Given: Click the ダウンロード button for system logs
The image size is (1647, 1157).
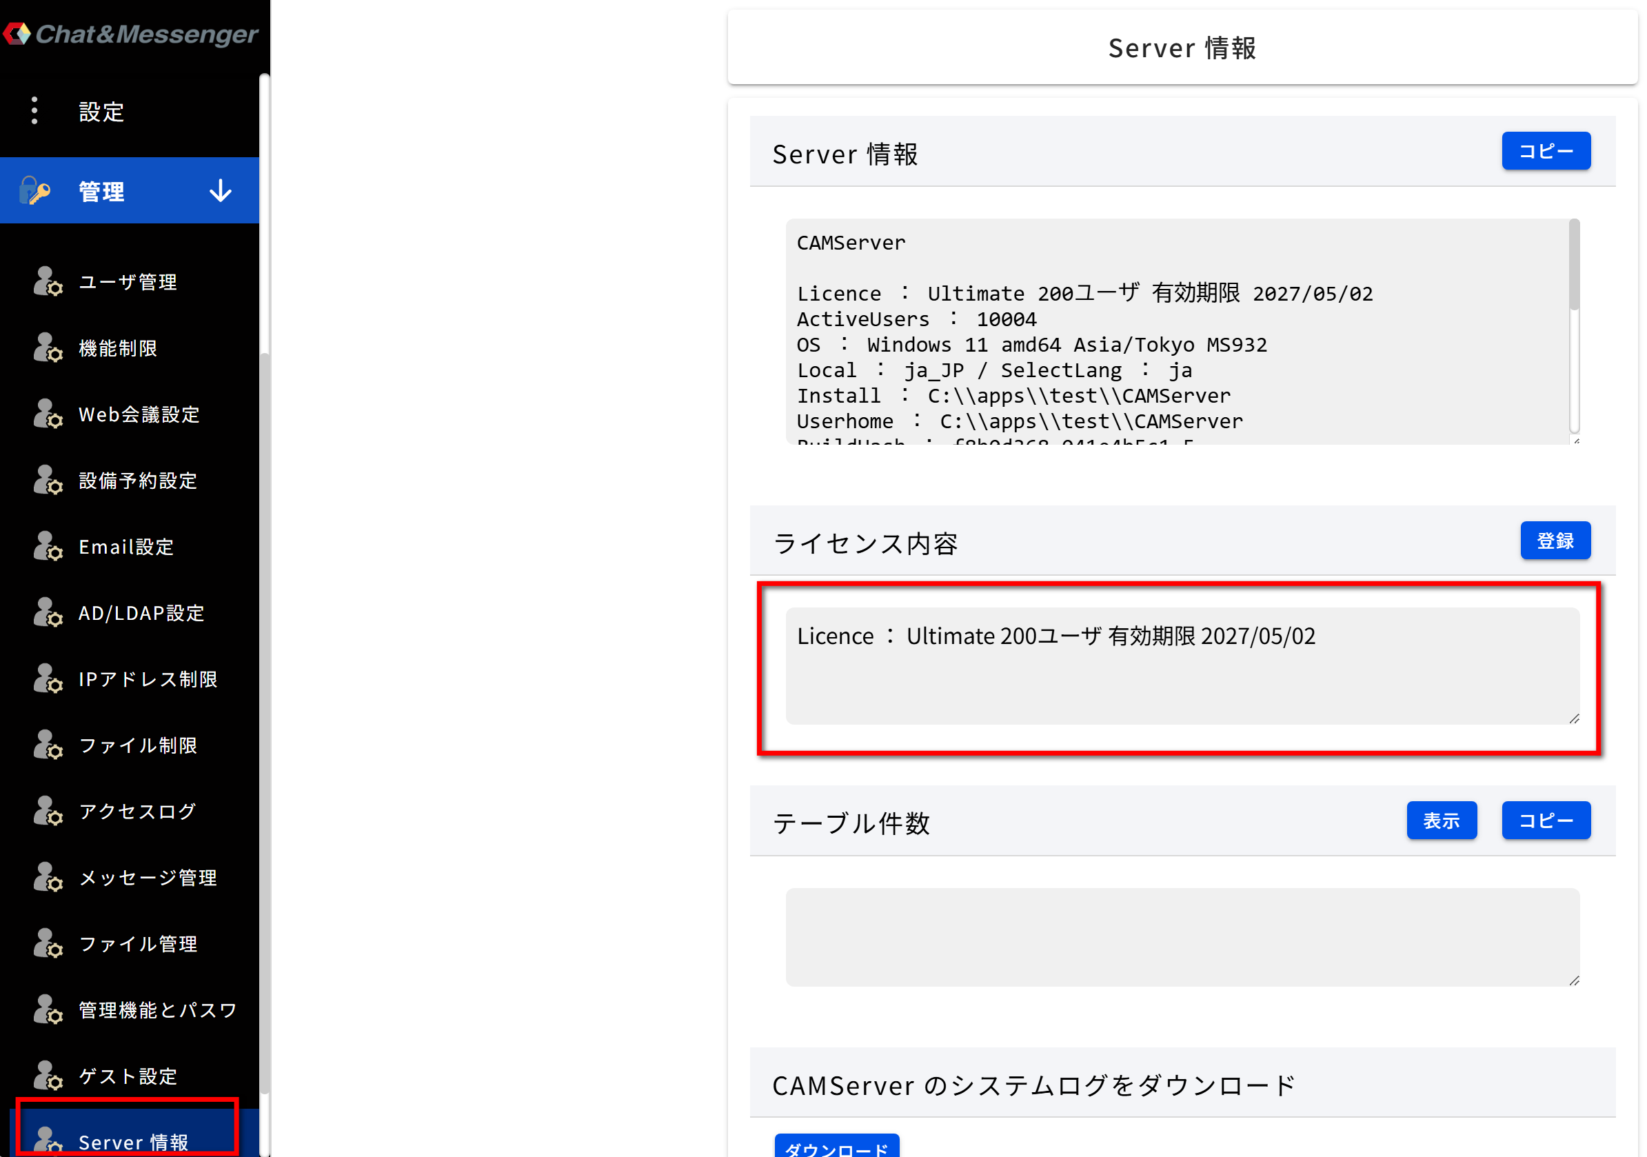Looking at the screenshot, I should point(836,1146).
